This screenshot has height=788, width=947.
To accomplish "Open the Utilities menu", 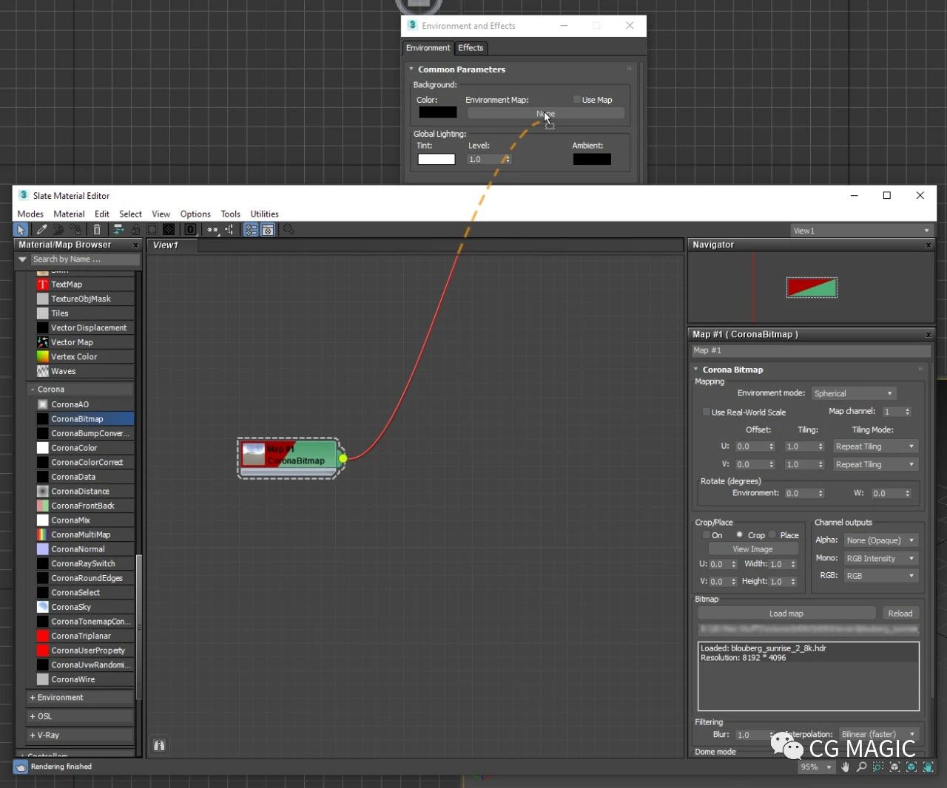I will (264, 214).
